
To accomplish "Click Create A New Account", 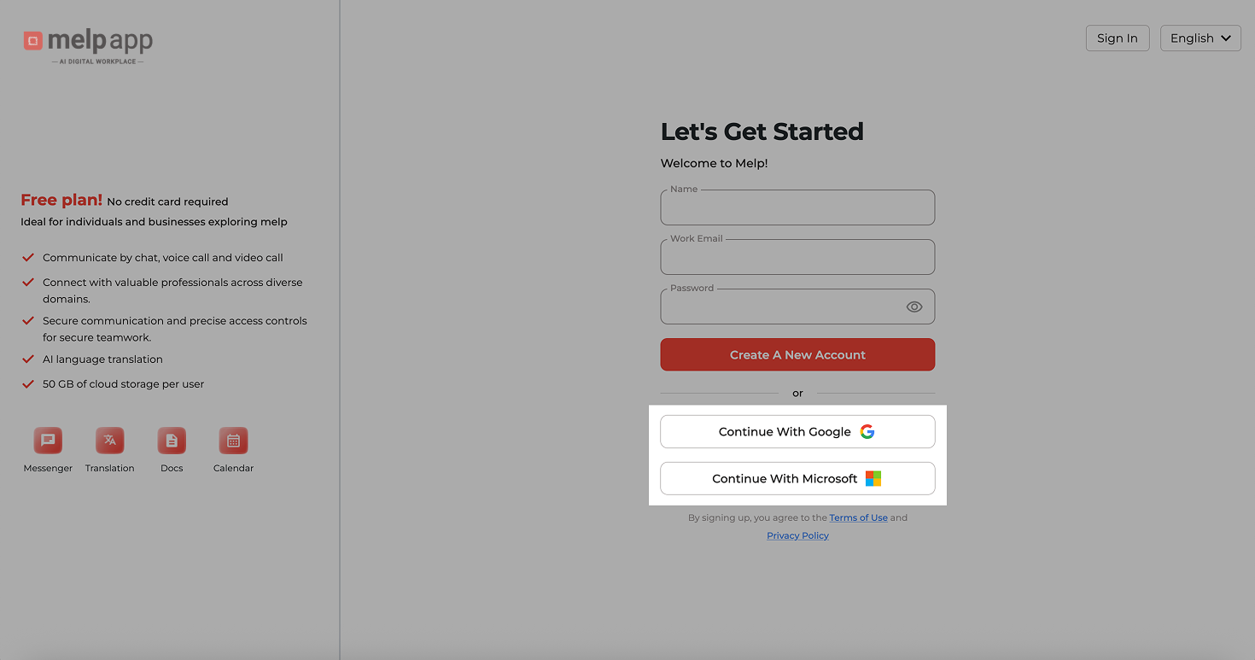I will pyautogui.click(x=797, y=354).
